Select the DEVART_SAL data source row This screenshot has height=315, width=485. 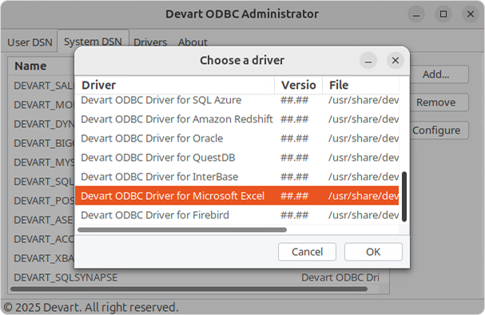point(44,86)
